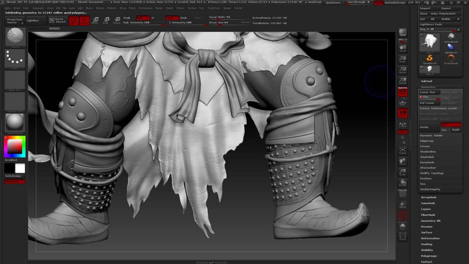This screenshot has height=264, width=469.
Task: Select the Rotate tool icon in top shelf
Action: pyautogui.click(x=117, y=20)
